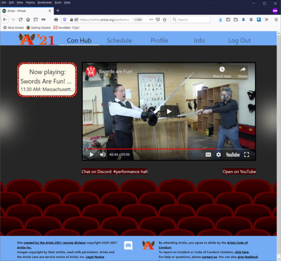Open the Legal Notice link

point(95,257)
